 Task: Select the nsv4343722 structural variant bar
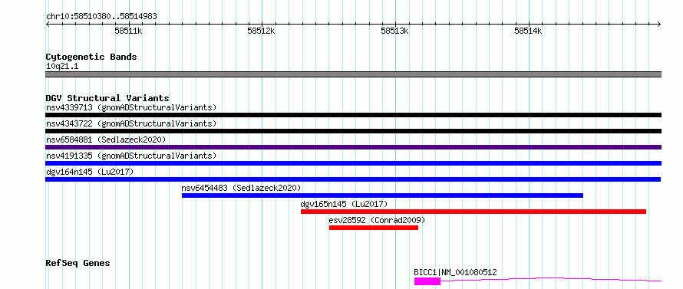[353, 131]
